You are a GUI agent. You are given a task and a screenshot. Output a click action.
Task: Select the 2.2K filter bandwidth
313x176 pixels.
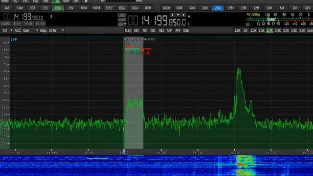click(x=253, y=30)
